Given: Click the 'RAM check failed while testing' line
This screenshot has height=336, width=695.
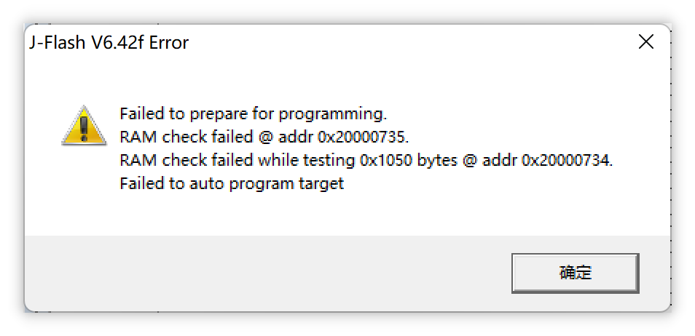Looking at the screenshot, I should (366, 160).
